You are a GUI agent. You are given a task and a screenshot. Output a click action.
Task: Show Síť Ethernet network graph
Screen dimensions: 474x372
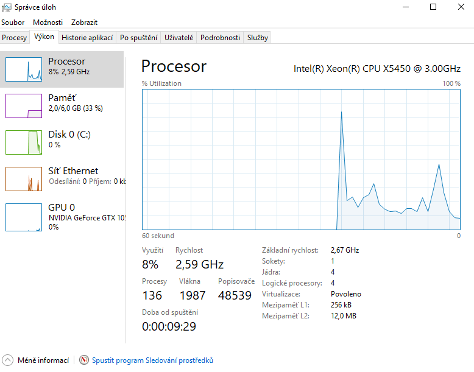pyautogui.click(x=24, y=178)
